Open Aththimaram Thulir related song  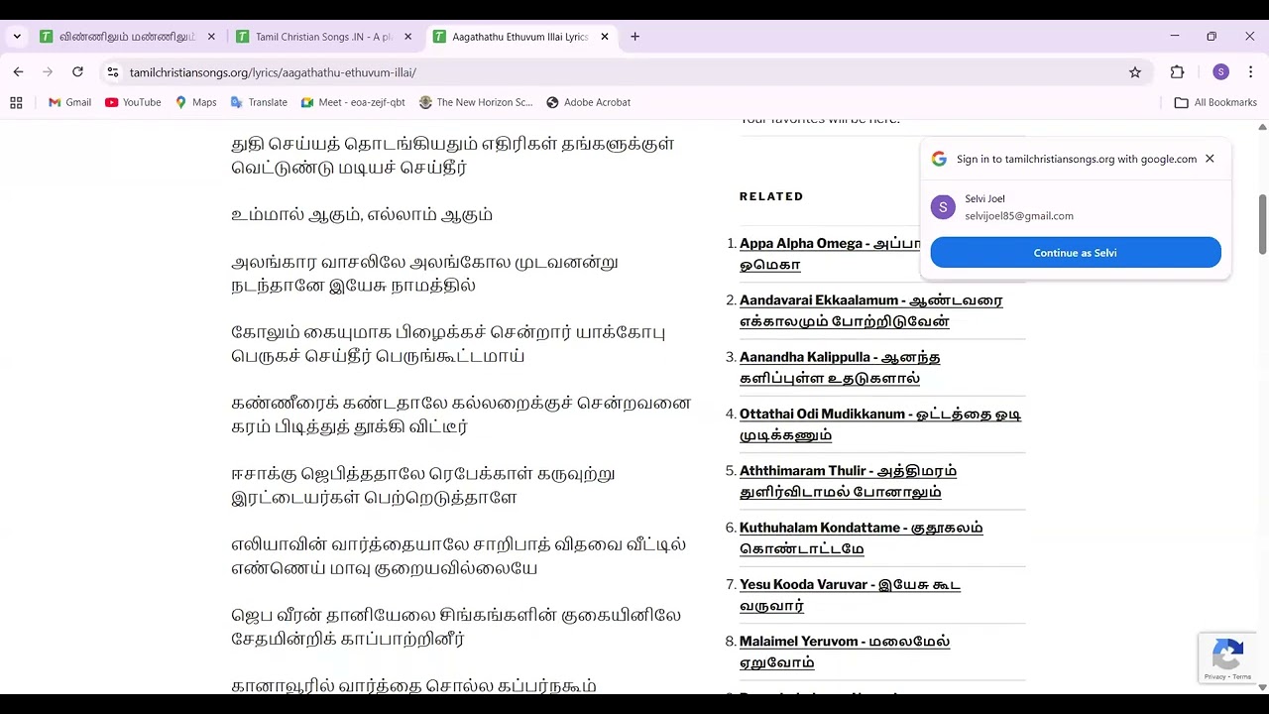click(848, 481)
